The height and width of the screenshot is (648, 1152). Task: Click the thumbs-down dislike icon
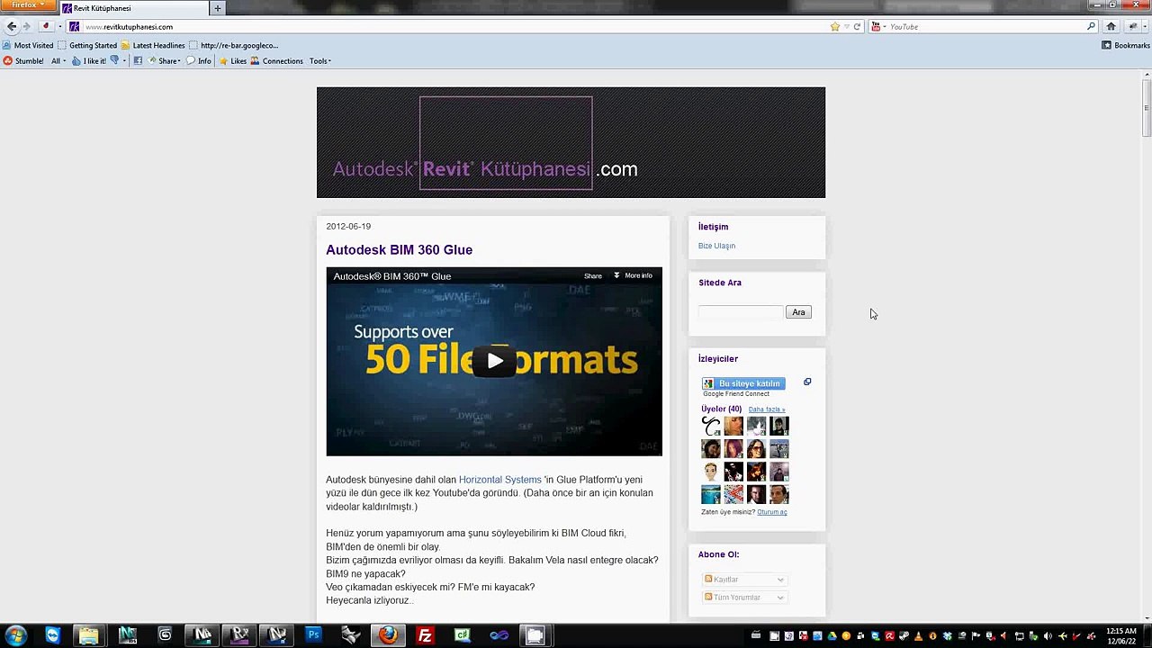click(x=114, y=61)
